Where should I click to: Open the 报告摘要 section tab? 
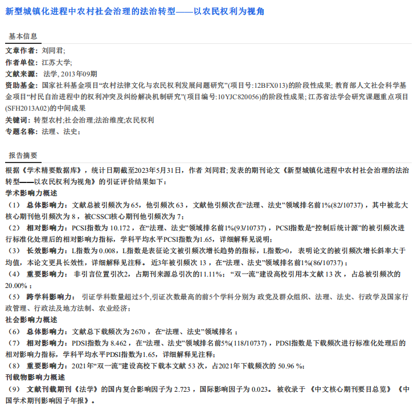23,156
